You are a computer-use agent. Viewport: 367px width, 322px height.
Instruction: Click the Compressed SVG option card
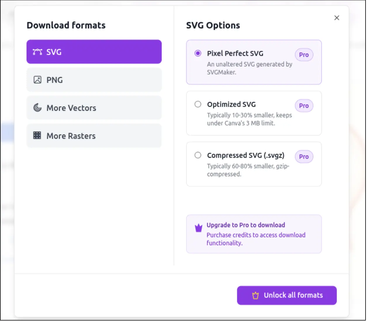pyautogui.click(x=254, y=164)
